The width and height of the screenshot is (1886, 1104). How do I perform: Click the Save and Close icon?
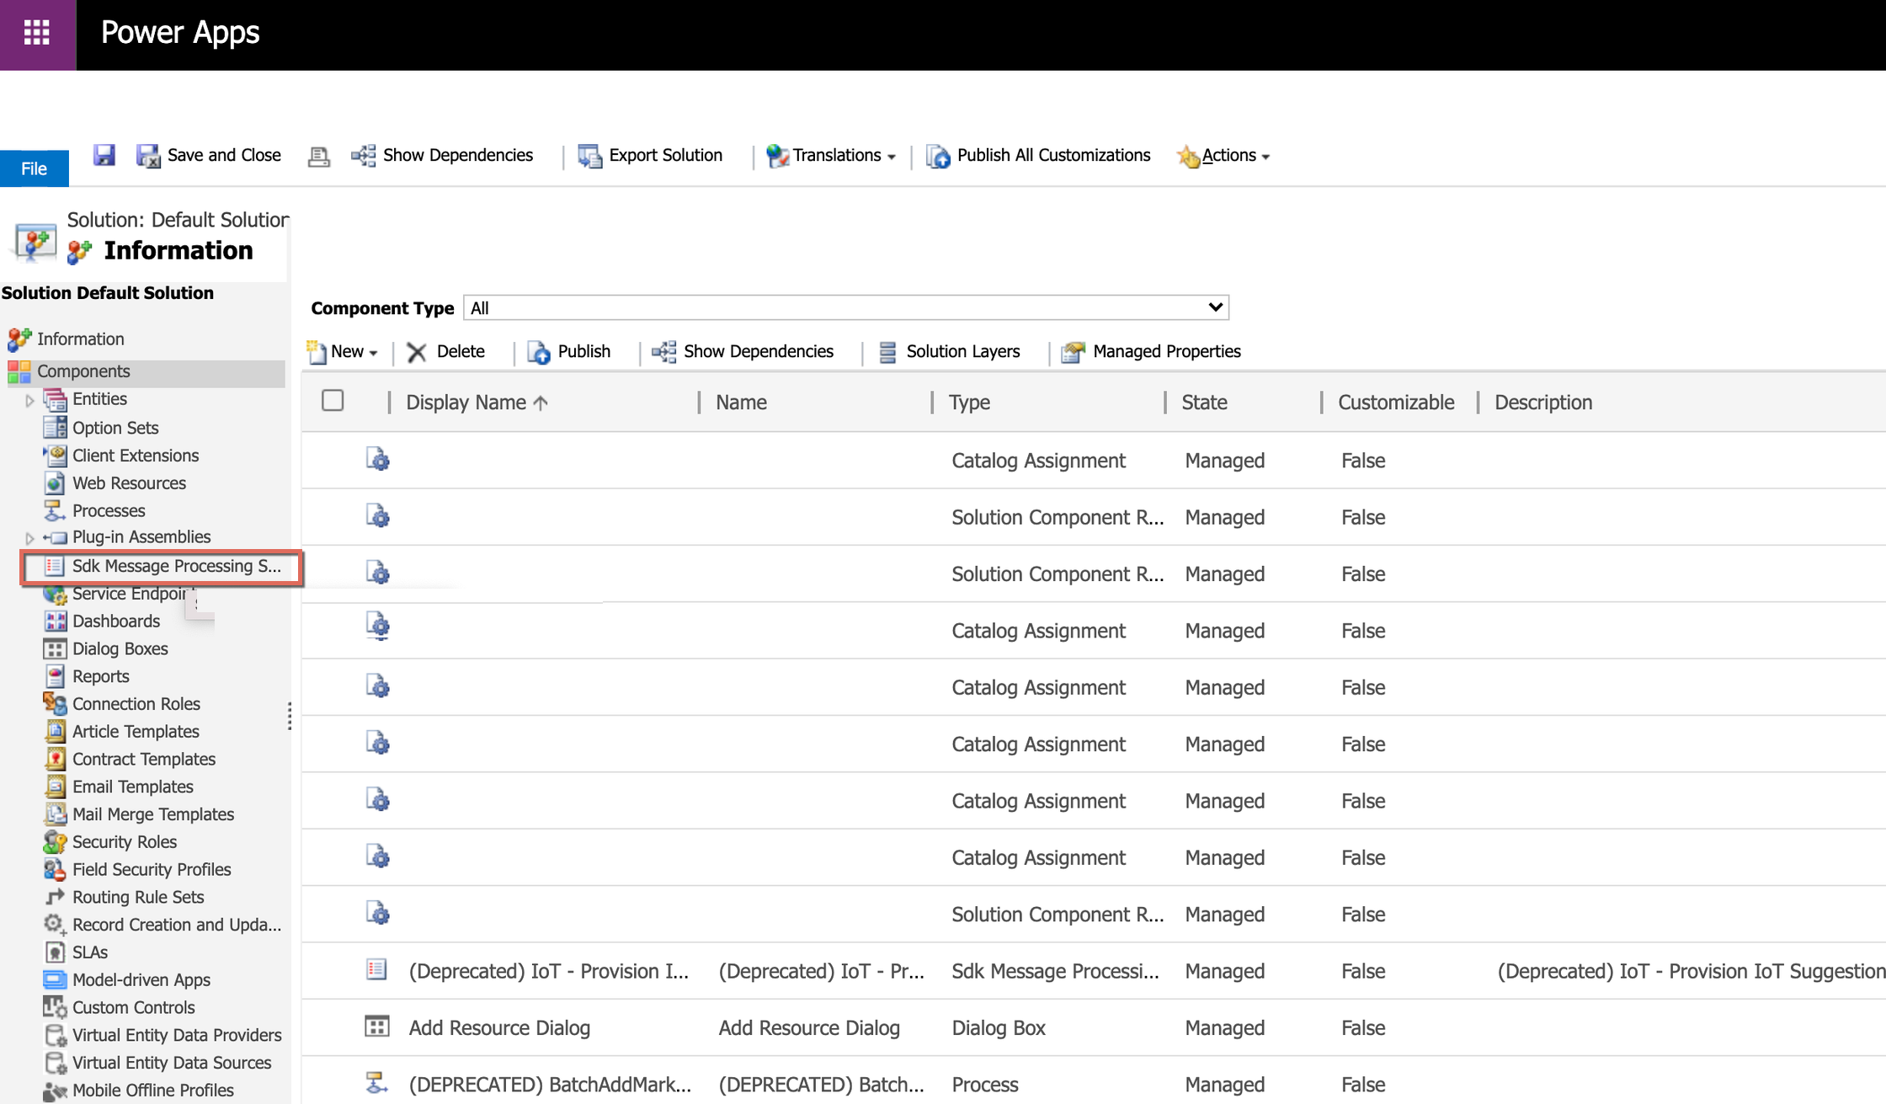tap(148, 156)
